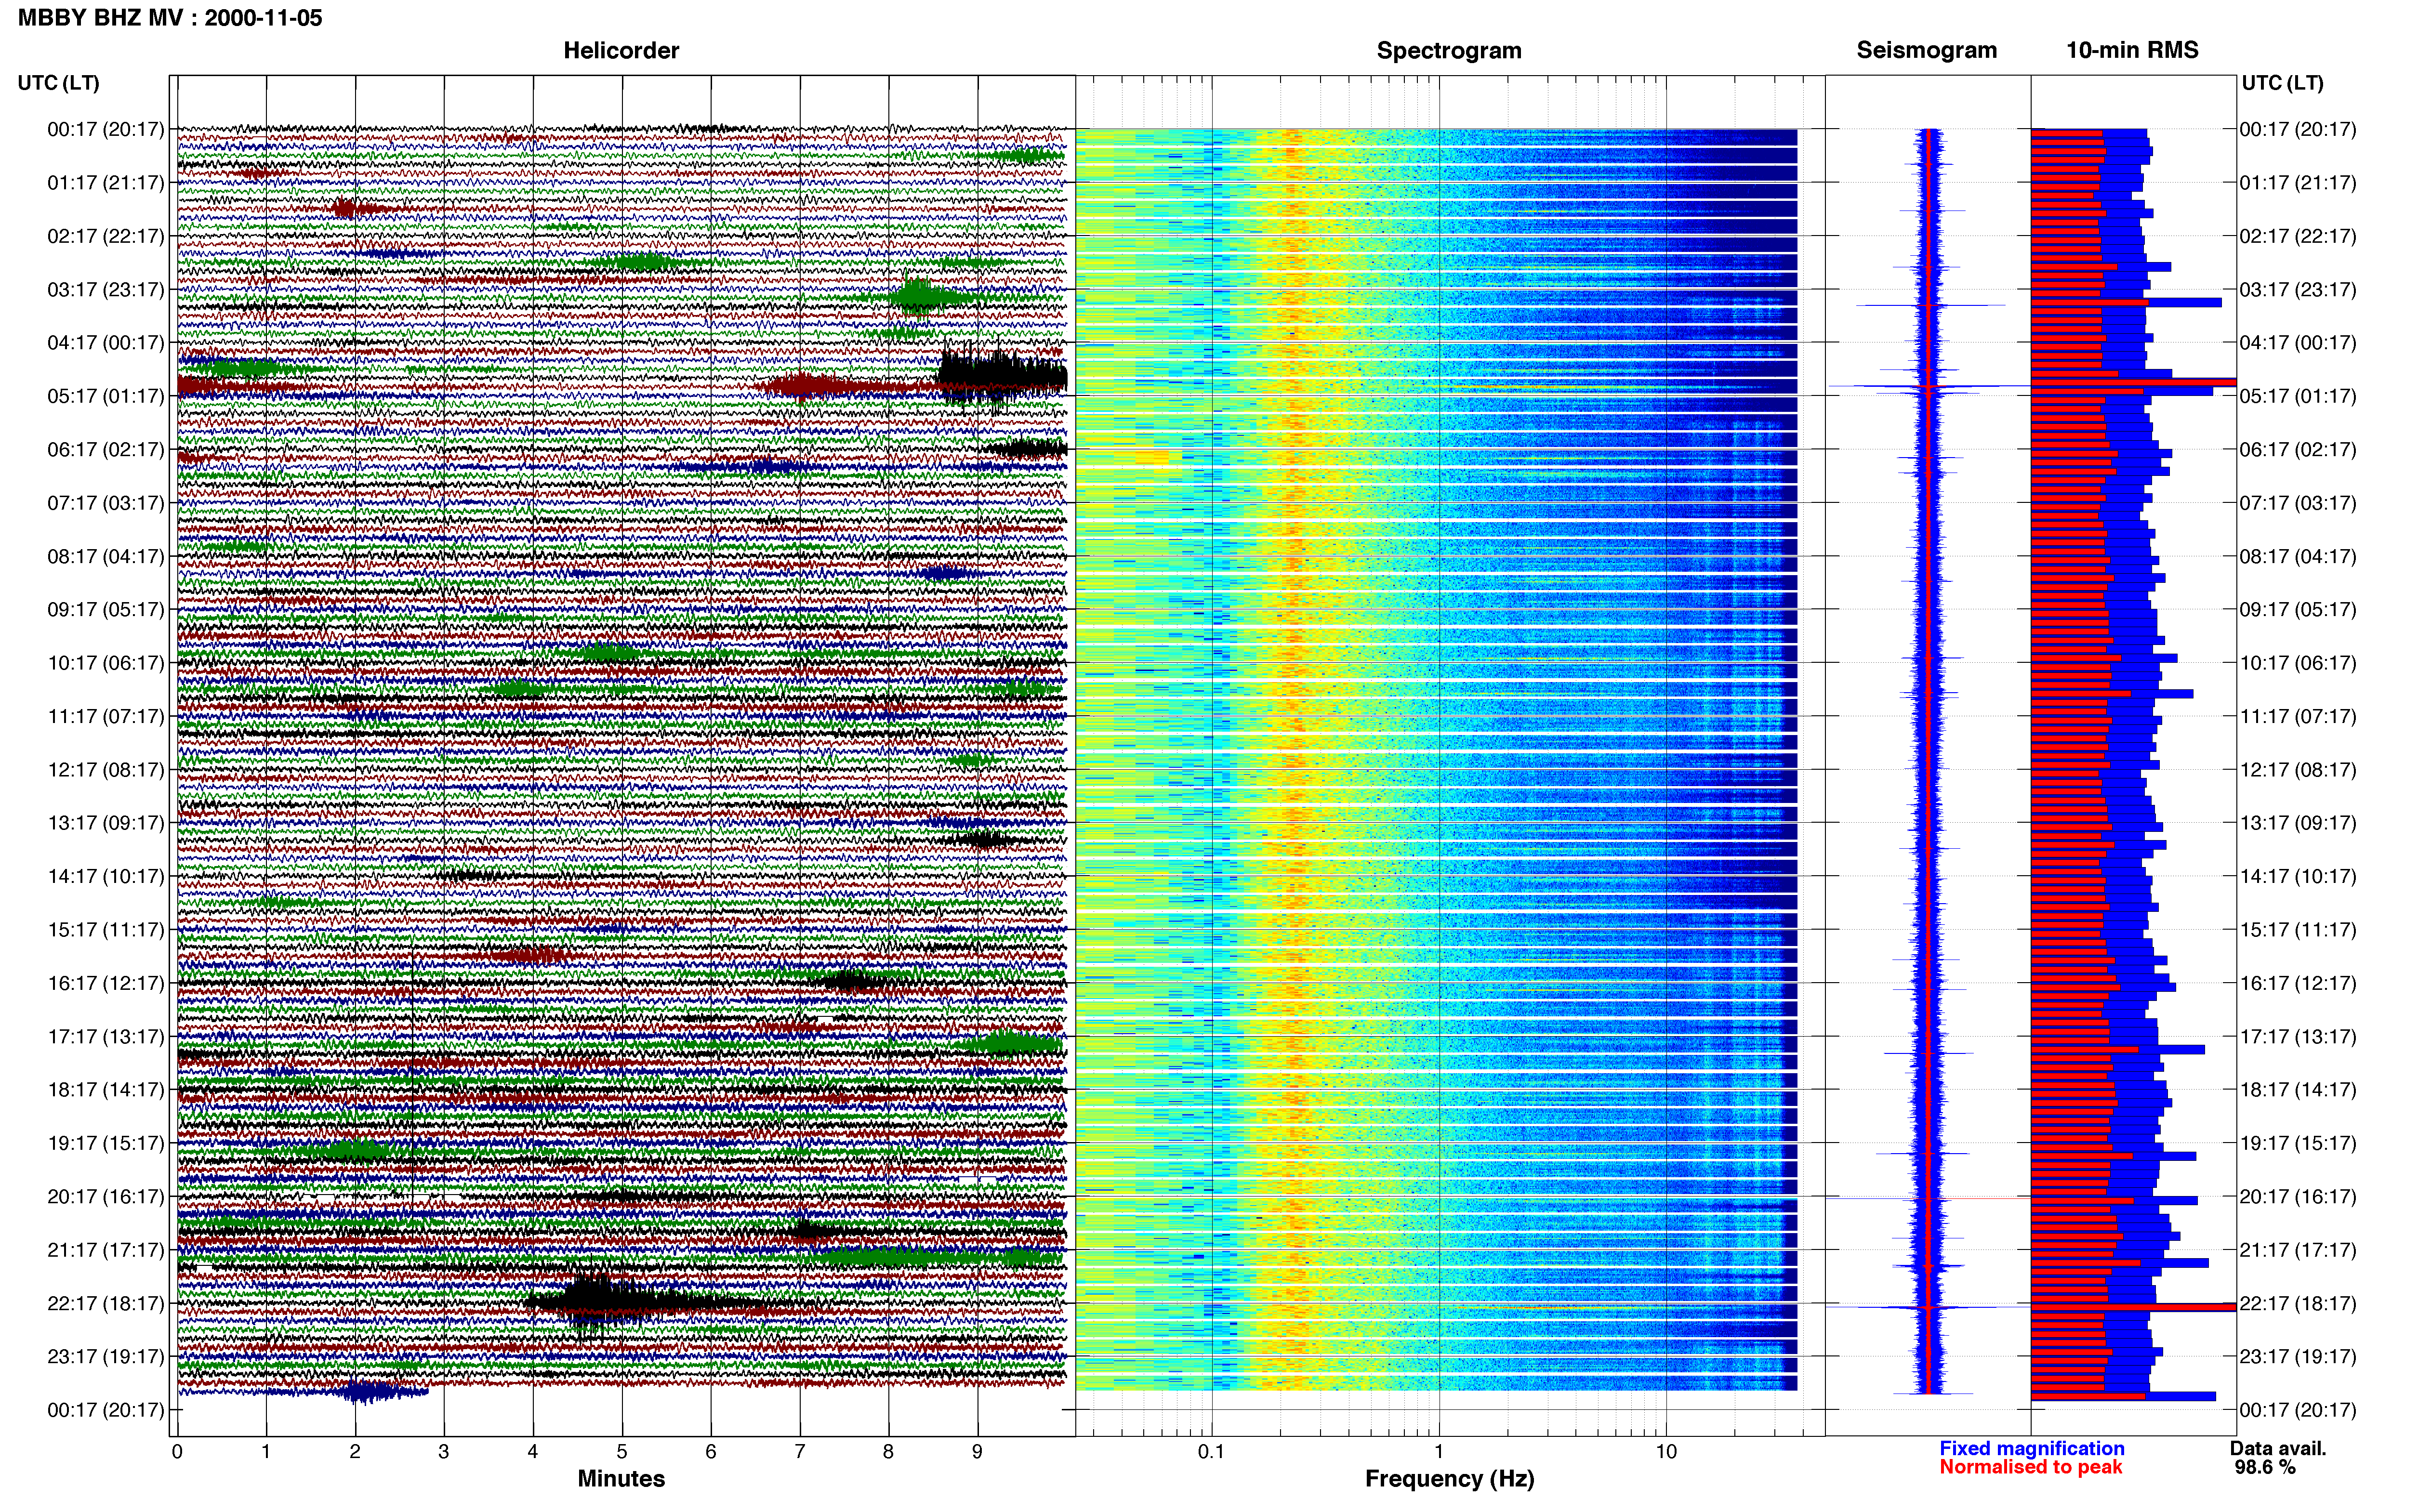Click the orange low-frequency patch near 06:17 in the spectrogram
The width and height of the screenshot is (2418, 1512).
tap(1150, 459)
